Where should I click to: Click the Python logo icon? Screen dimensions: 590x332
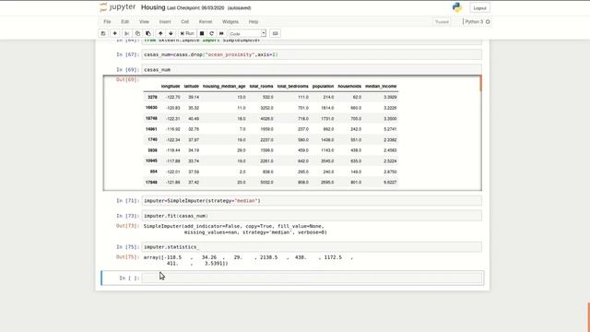pos(457,7)
